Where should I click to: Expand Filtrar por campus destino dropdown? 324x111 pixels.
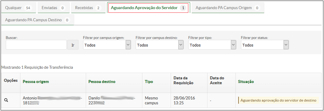pos(159,45)
